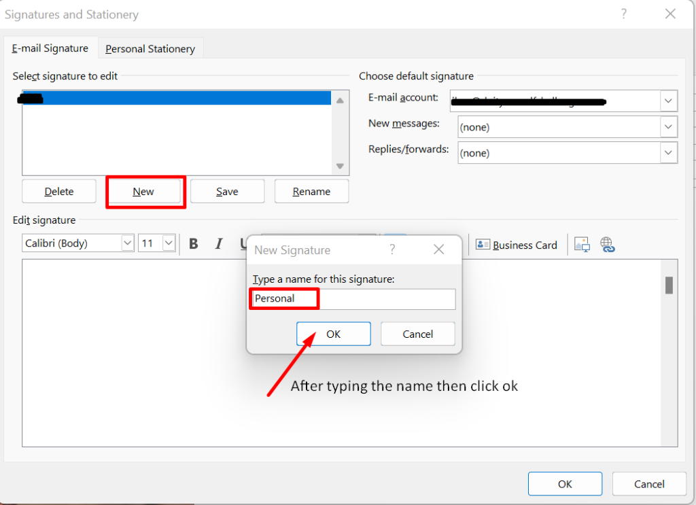Open the Calibri (Body) font dropdown
The width and height of the screenshot is (696, 505).
click(127, 243)
